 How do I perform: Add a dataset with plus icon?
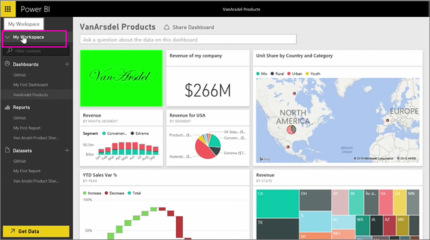click(67, 150)
